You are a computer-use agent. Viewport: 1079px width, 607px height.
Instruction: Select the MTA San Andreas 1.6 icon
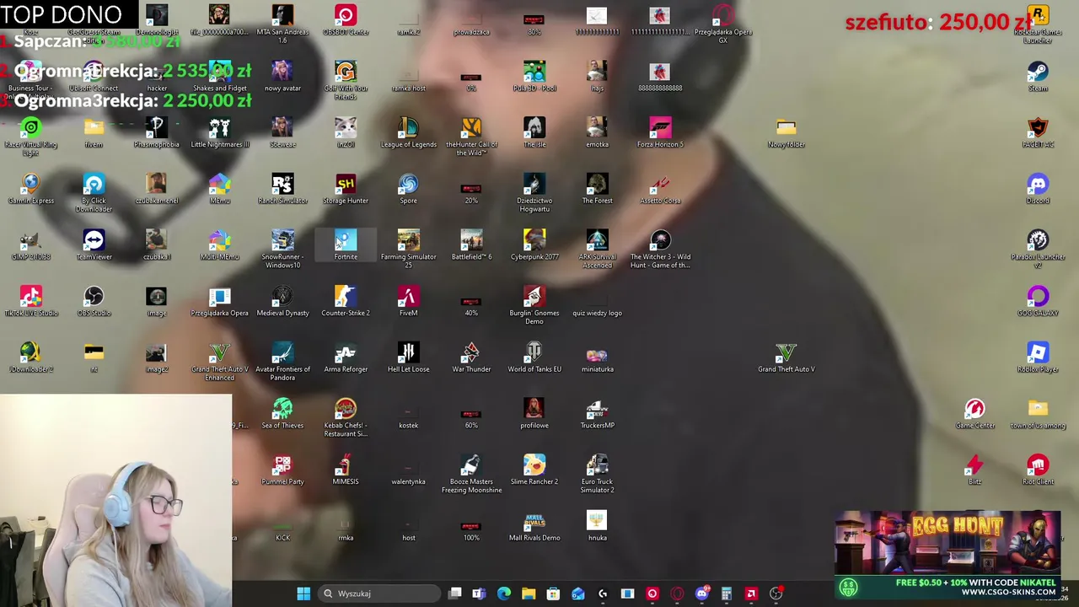pyautogui.click(x=282, y=23)
